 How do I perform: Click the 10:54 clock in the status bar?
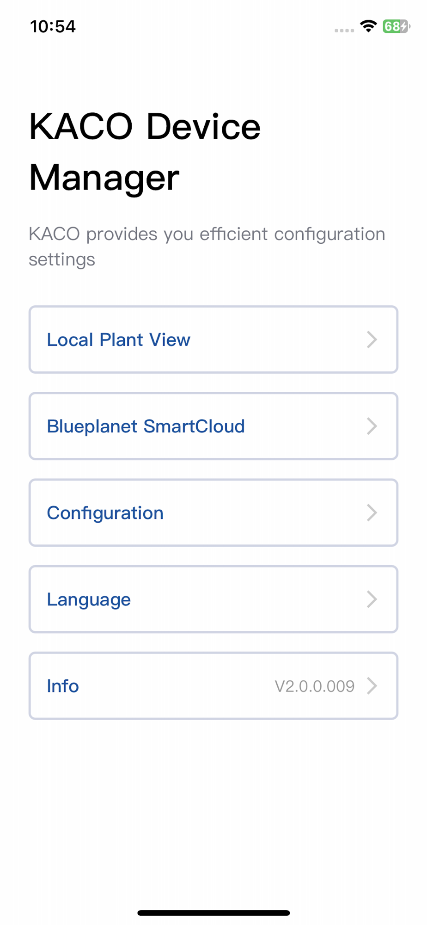pos(53,26)
